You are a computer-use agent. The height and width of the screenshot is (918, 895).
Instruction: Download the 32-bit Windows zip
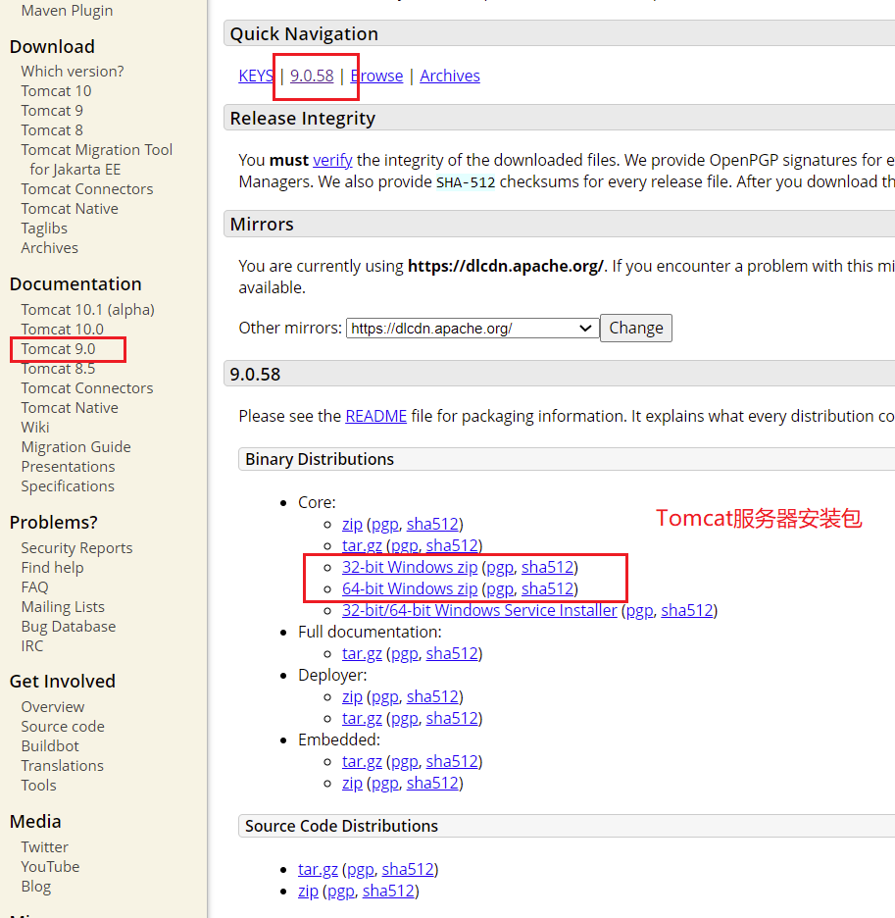[410, 567]
